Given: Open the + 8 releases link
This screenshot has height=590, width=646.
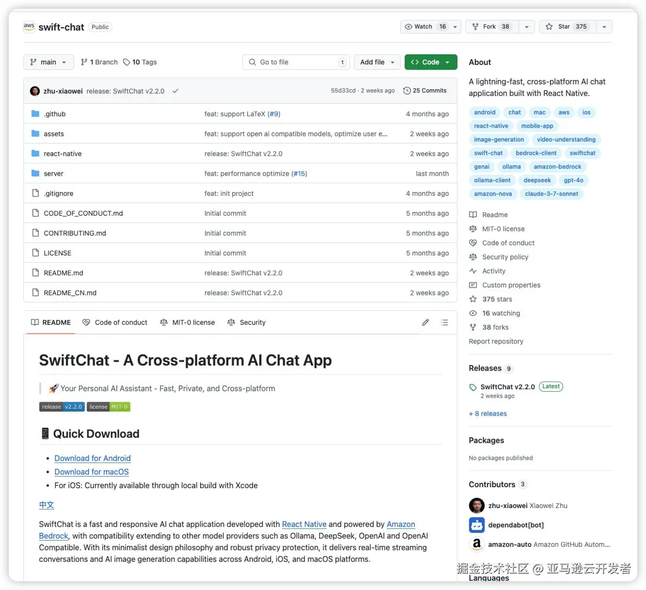Looking at the screenshot, I should pos(488,414).
